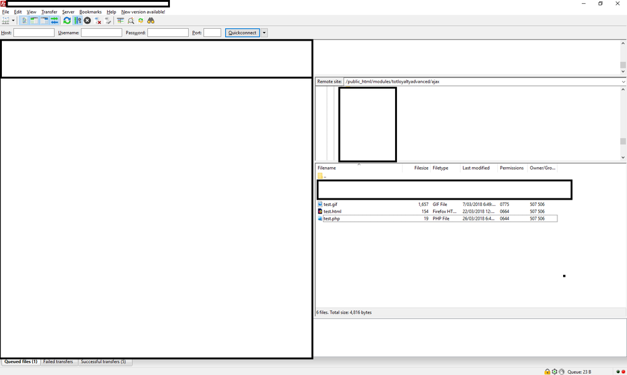Toggle the transfer queue display

(x=55, y=21)
